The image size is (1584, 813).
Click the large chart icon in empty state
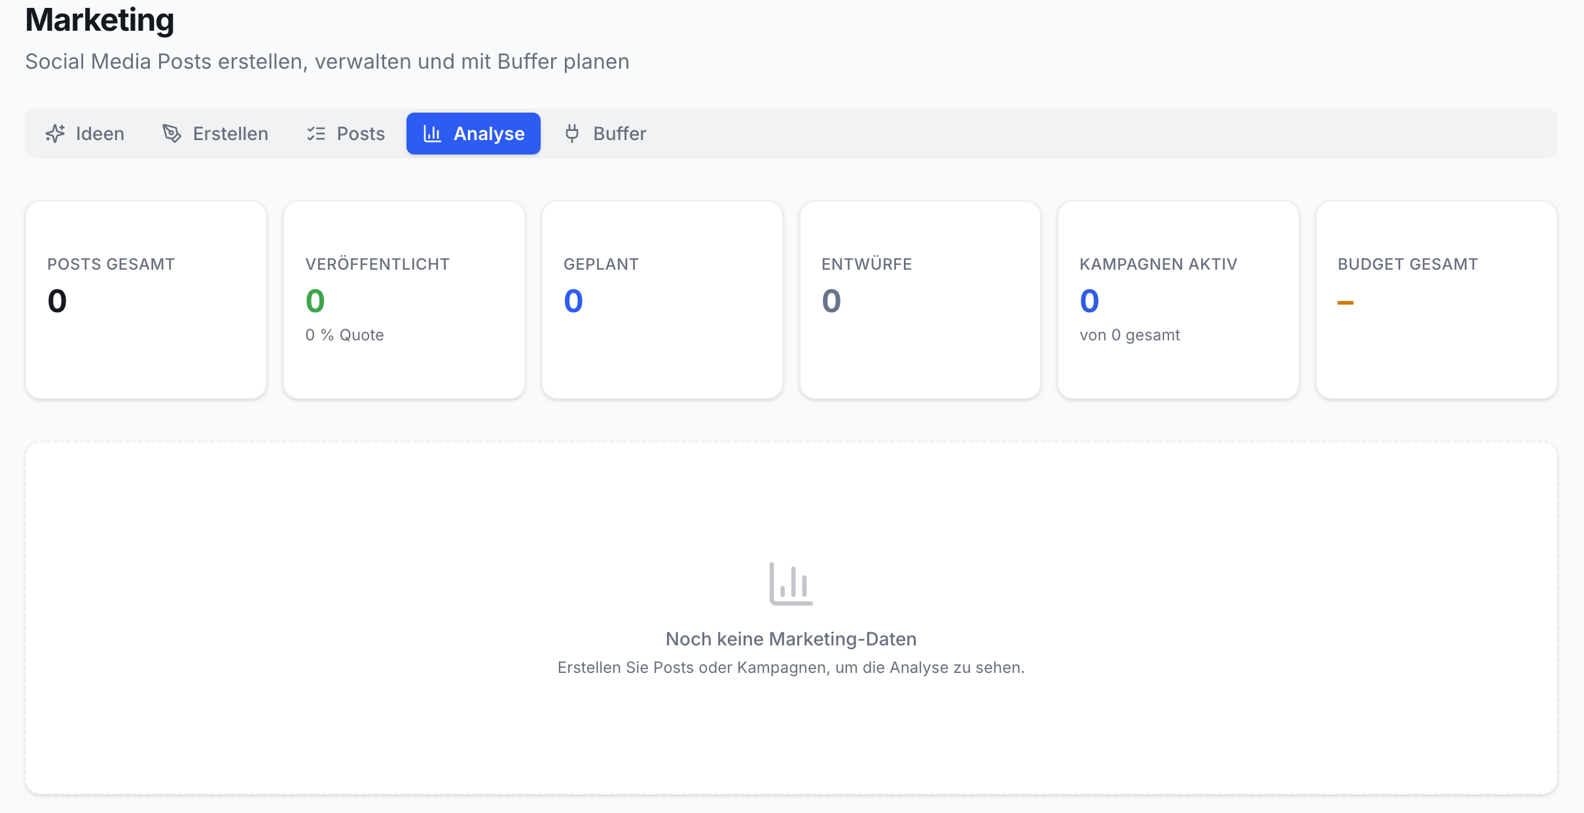[791, 584]
